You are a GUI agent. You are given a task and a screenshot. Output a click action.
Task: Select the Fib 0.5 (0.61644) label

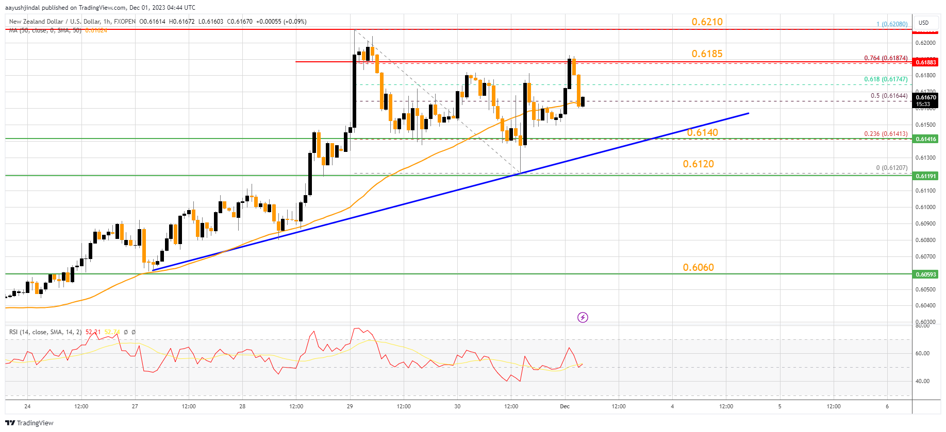(889, 96)
